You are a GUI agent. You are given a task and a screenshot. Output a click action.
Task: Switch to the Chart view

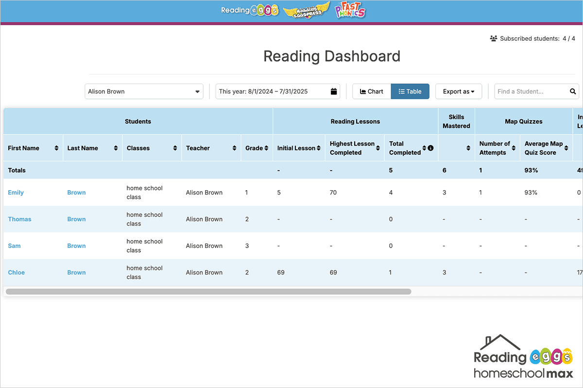[x=371, y=91]
